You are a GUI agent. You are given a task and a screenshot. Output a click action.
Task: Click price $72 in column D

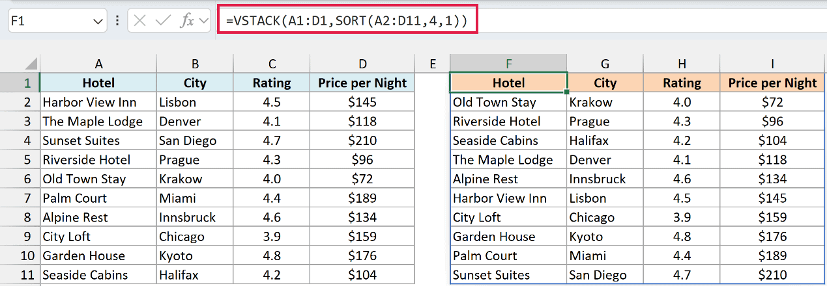tap(362, 179)
